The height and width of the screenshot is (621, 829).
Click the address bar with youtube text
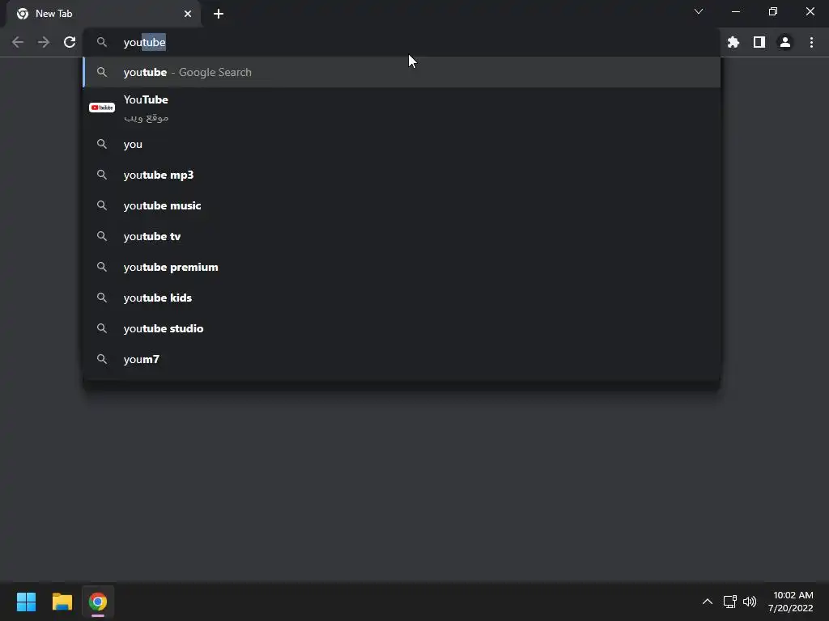tap(402, 42)
